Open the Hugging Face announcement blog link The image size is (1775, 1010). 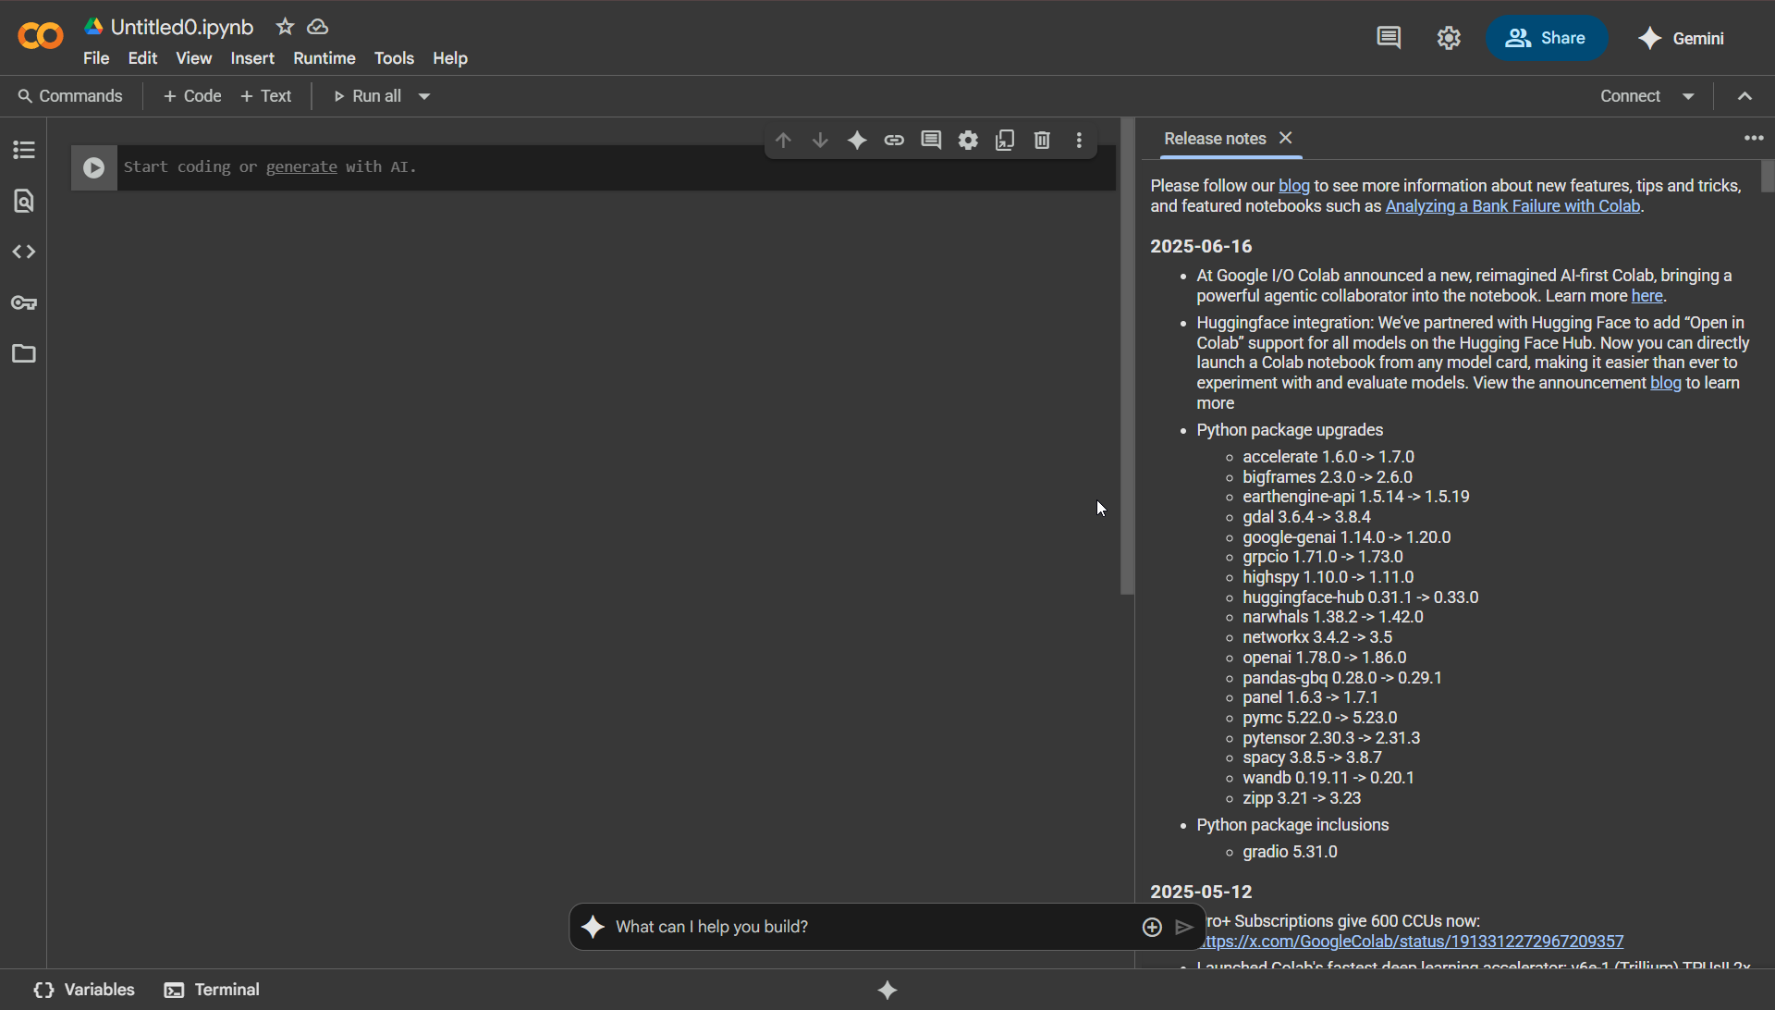point(1665,383)
